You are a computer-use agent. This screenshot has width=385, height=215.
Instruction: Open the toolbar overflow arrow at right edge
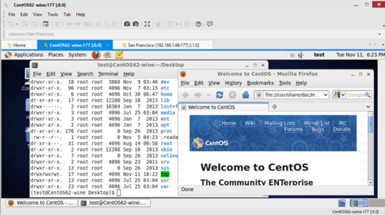click(384, 25)
